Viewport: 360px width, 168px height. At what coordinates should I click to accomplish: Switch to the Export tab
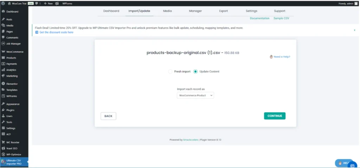tap(224, 11)
